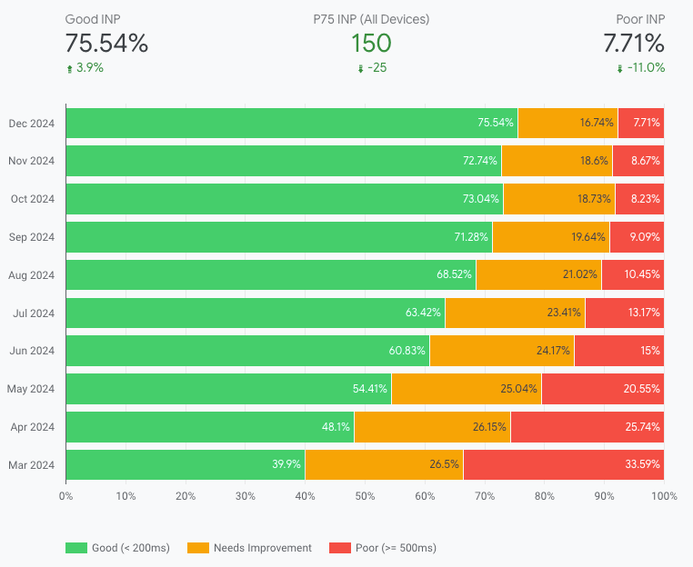Click Aug 2024 orange segment 21.02%
Screen dimensions: 693x567
pyautogui.click(x=537, y=274)
